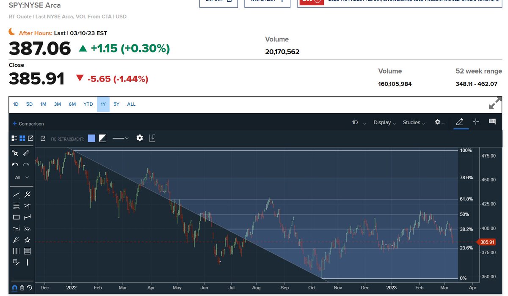Select the 6M time range tab
This screenshot has width=508, height=296.
pyautogui.click(x=72, y=104)
